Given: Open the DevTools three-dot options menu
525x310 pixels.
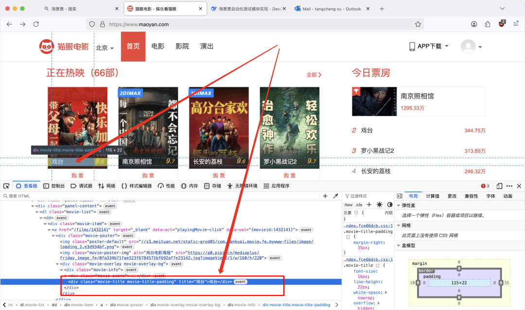Looking at the screenshot, I should [x=509, y=186].
